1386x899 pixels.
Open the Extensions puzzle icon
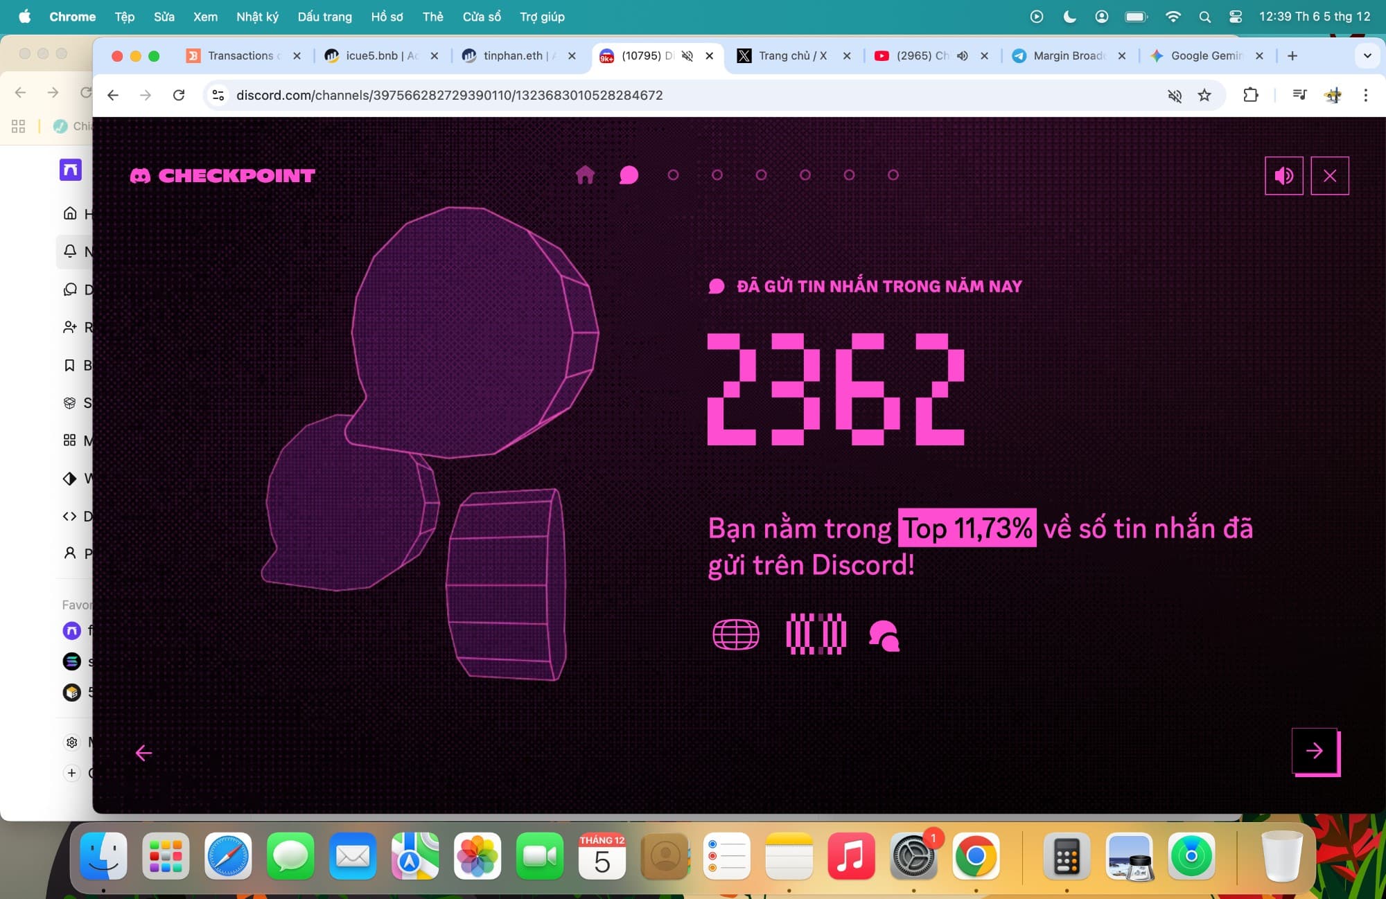(x=1250, y=95)
